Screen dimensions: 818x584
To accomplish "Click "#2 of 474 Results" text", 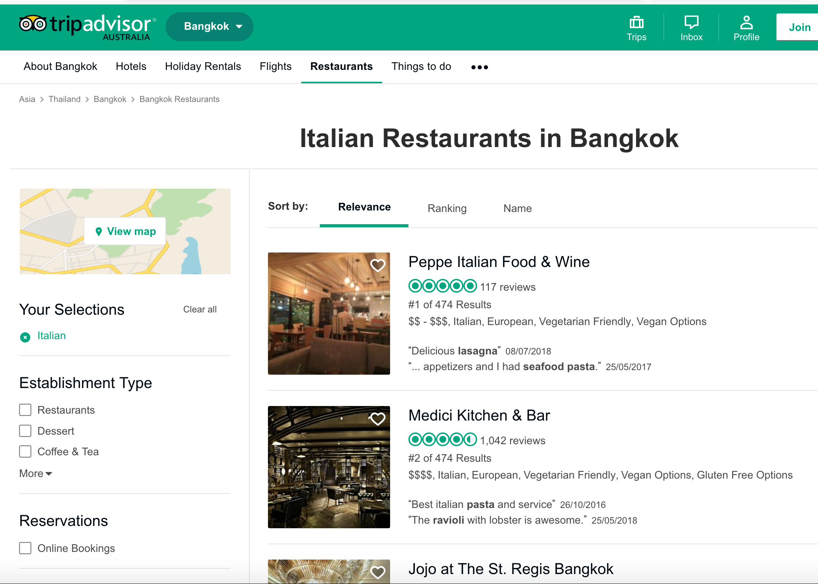I will pos(450,458).
